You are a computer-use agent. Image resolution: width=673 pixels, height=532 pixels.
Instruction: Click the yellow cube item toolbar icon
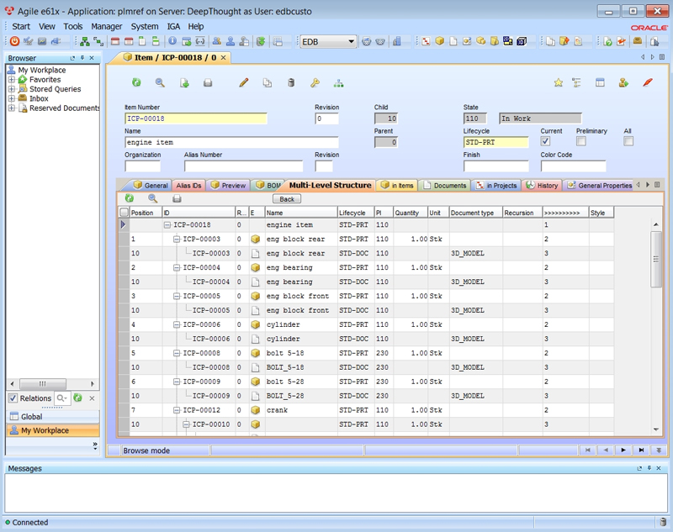439,40
